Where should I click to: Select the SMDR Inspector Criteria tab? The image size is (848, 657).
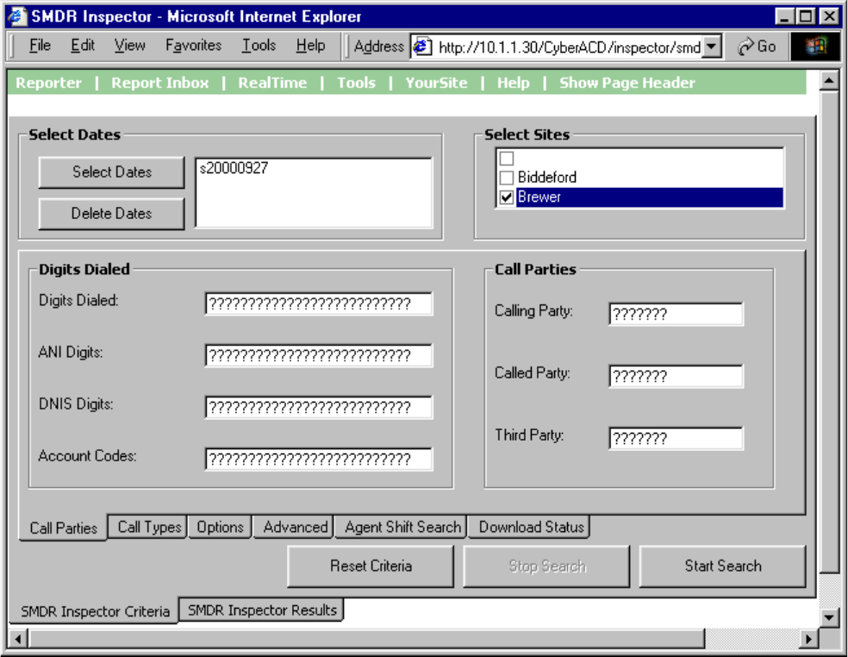pyautogui.click(x=94, y=611)
